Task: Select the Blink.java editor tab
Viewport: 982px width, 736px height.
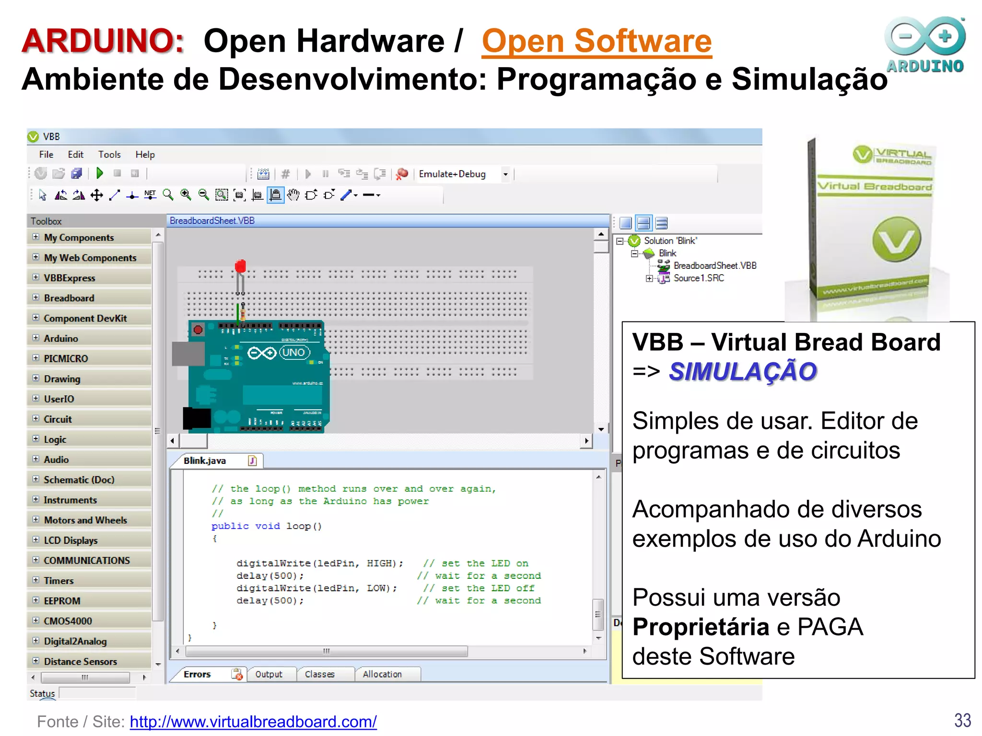Action: [216, 460]
